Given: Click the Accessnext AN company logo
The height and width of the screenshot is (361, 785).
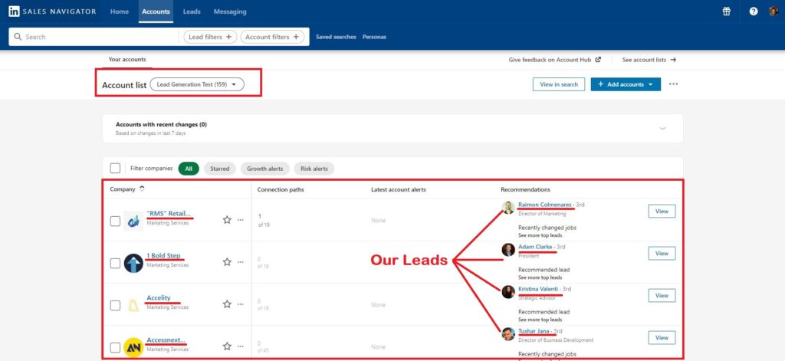Looking at the screenshot, I should (x=133, y=347).
